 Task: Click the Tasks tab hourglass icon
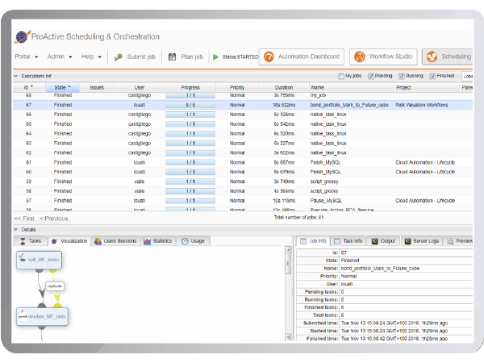(23, 241)
